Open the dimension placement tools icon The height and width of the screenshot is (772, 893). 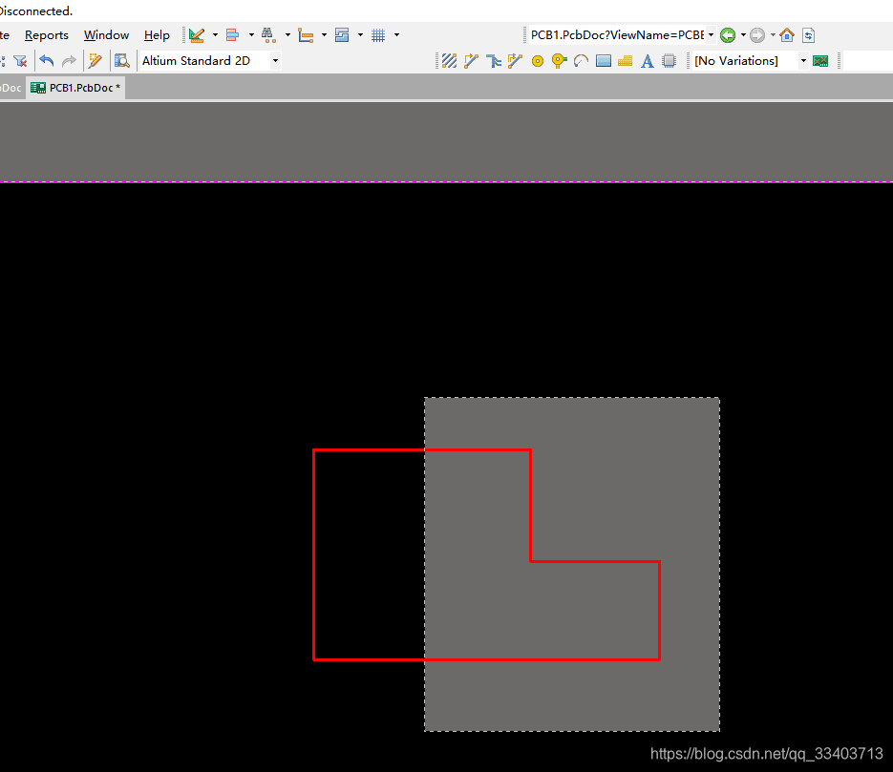(x=306, y=35)
